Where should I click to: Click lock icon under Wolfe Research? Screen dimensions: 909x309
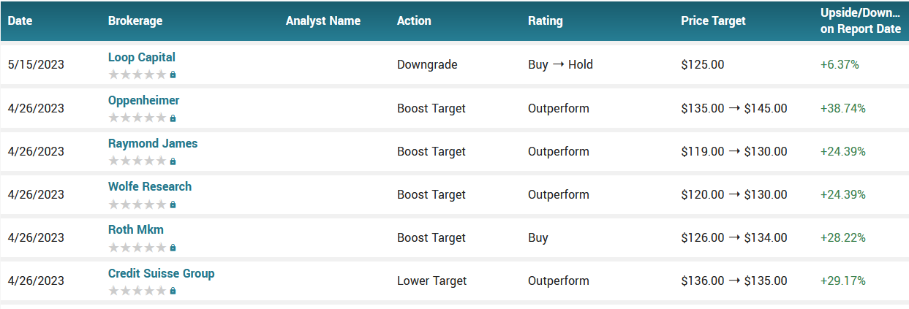pyautogui.click(x=173, y=204)
